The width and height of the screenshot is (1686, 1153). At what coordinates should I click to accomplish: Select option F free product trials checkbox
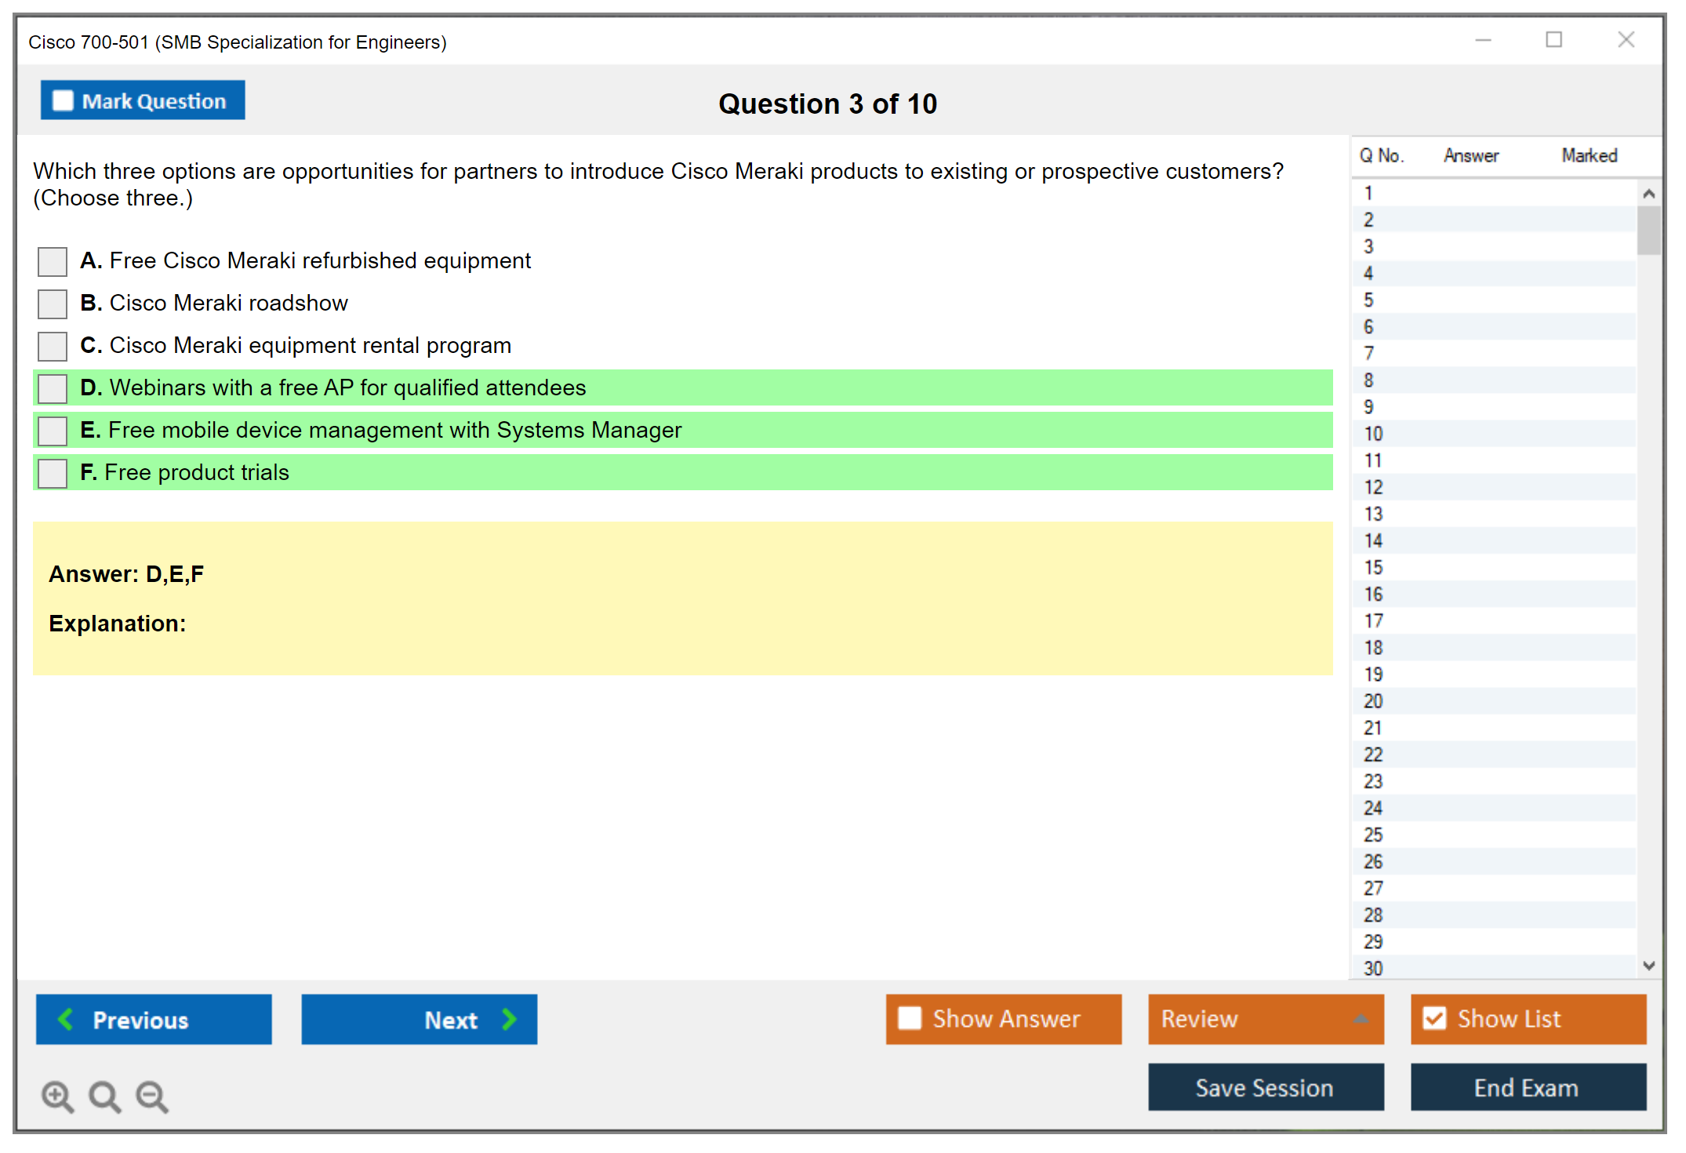53,473
